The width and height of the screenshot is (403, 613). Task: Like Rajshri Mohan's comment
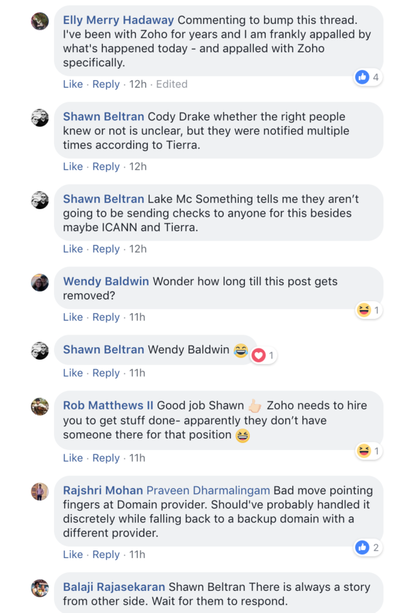pos(72,554)
